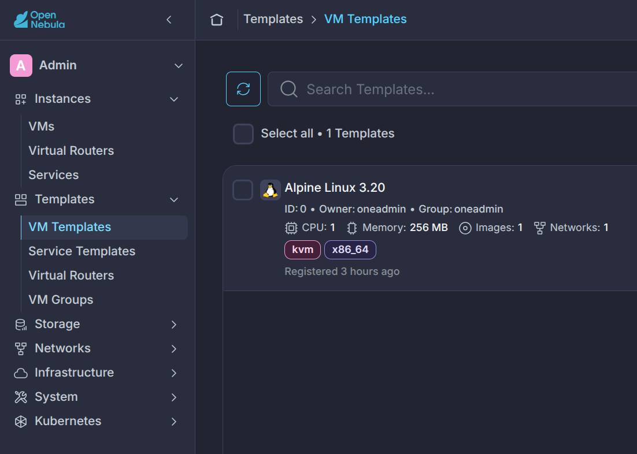Screen dimensions: 637x454
Task: Click the CPU chip icon
Action: (x=291, y=228)
